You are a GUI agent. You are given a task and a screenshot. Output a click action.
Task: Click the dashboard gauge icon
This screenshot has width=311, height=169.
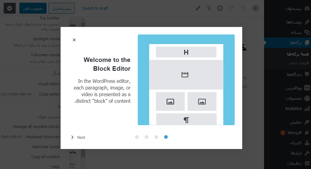307,8
